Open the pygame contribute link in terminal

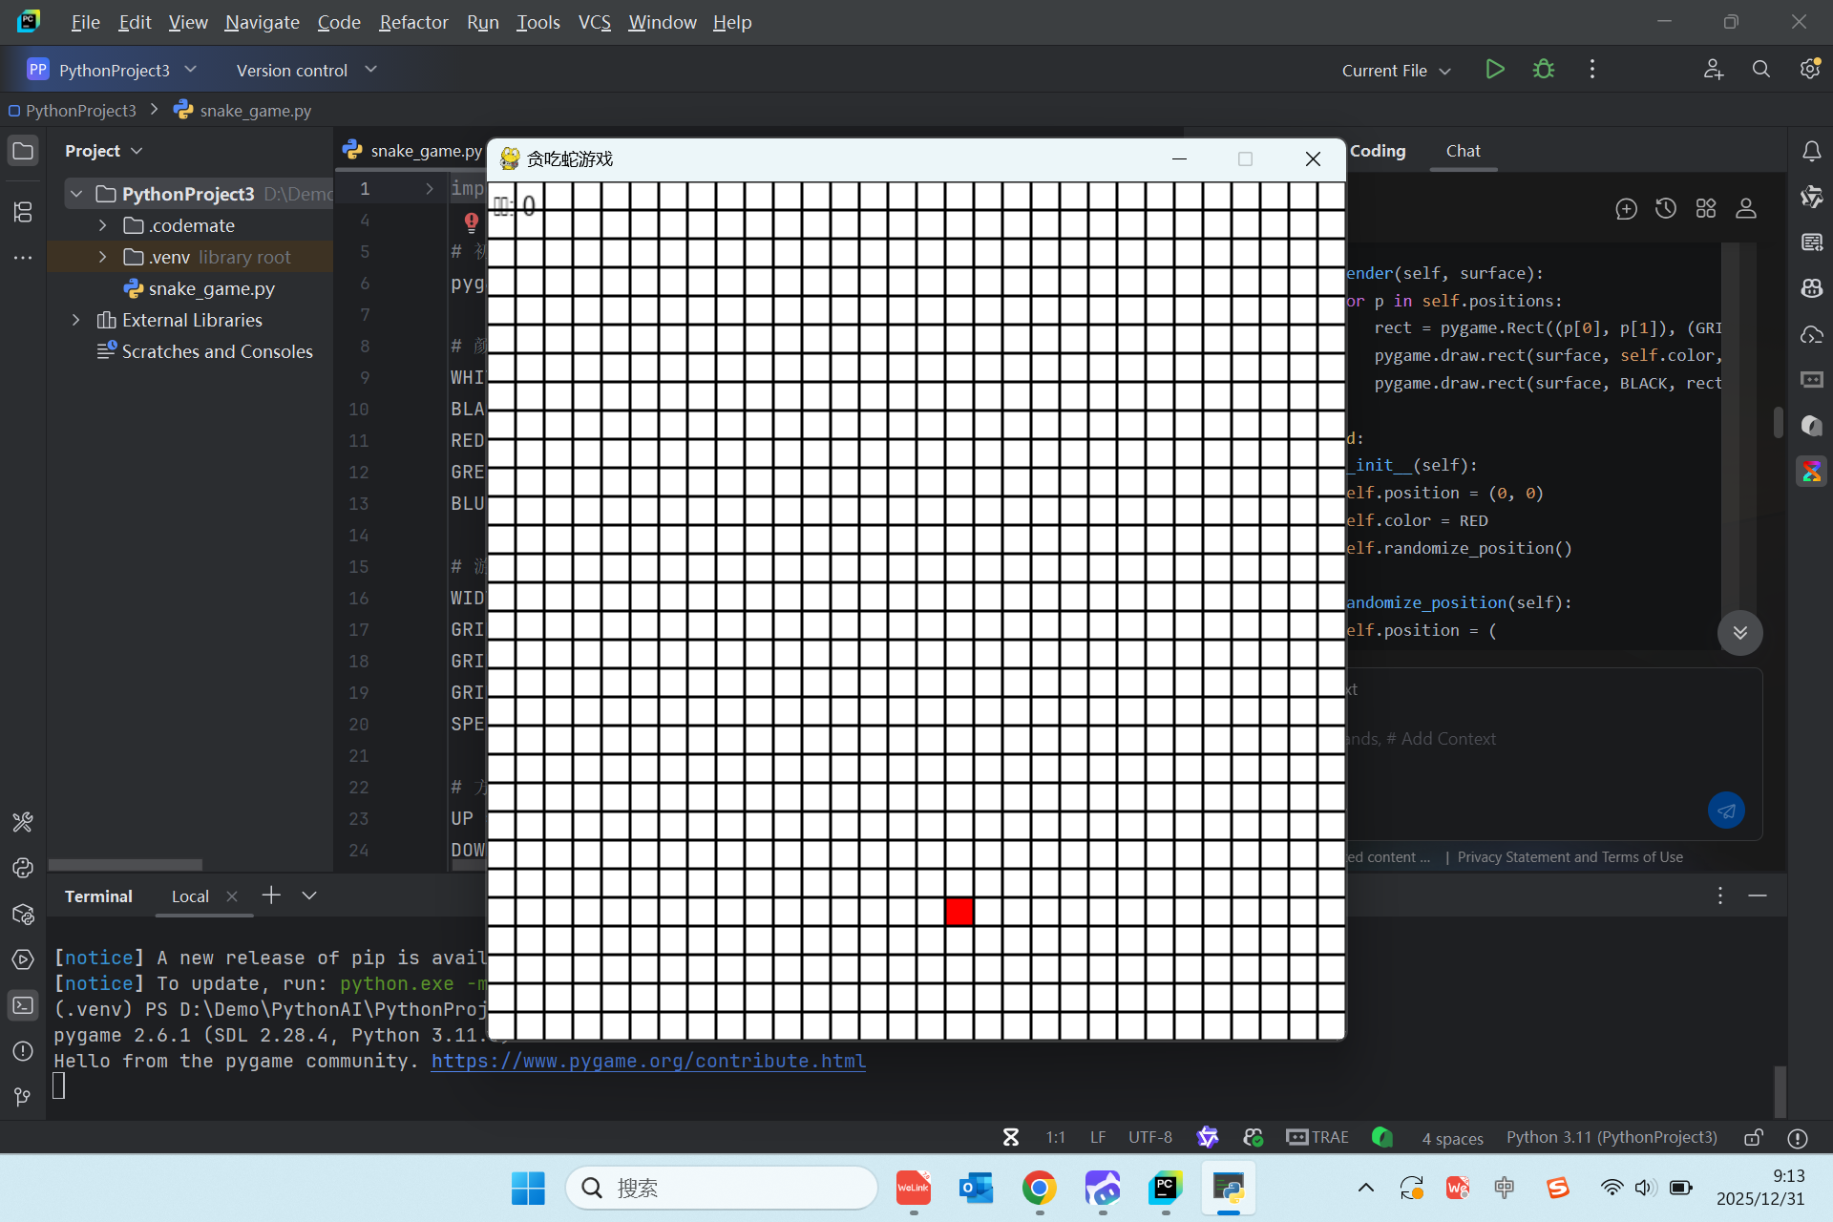[648, 1061]
